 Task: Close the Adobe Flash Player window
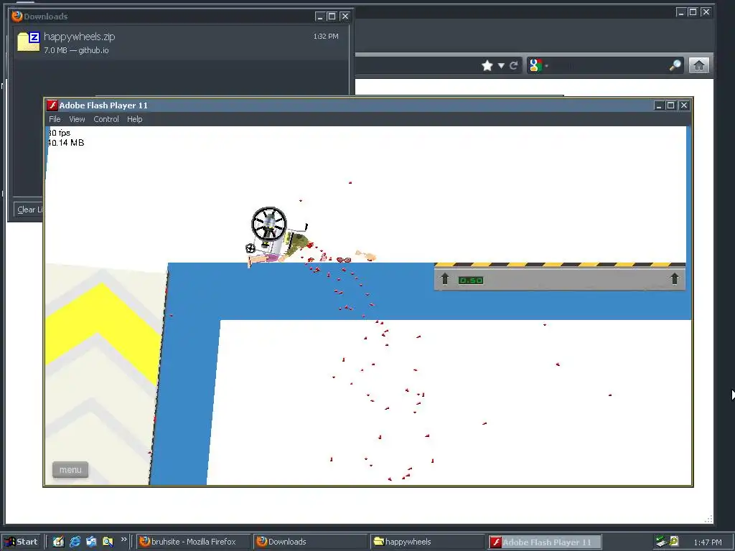pyautogui.click(x=684, y=105)
